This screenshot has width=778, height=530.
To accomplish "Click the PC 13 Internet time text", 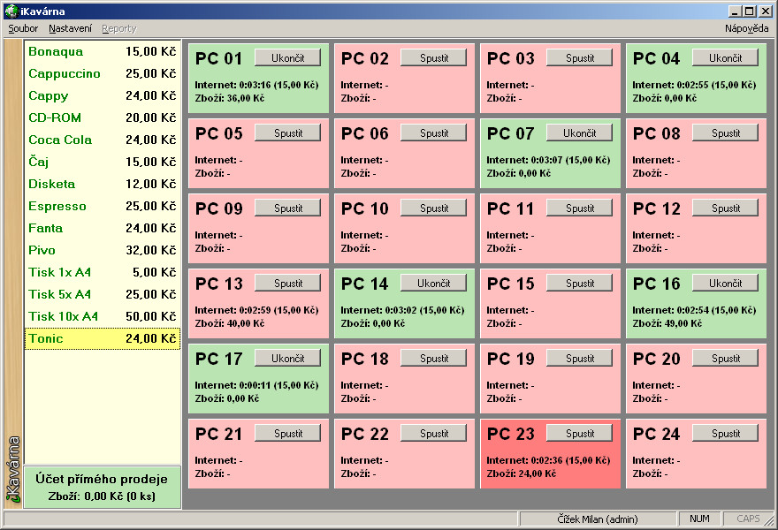I will point(256,310).
